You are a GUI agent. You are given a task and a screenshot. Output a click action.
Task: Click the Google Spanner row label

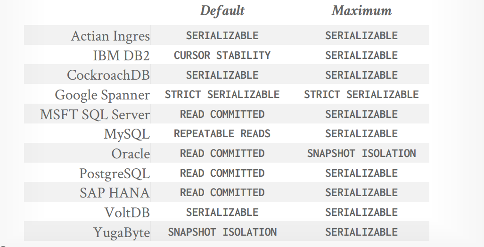coord(102,95)
